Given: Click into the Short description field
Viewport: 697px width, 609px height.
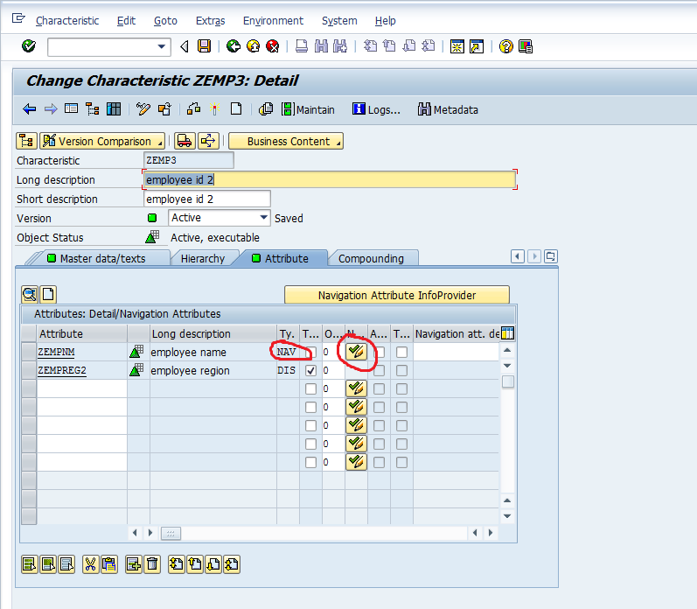Looking at the screenshot, I should pos(207,199).
